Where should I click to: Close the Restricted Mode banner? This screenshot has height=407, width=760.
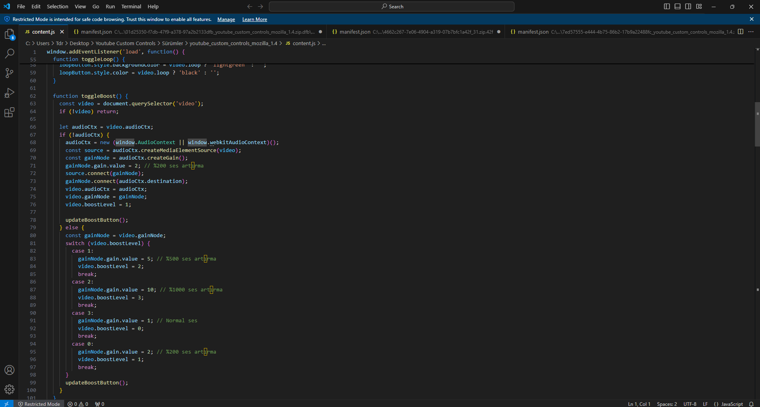(x=752, y=19)
